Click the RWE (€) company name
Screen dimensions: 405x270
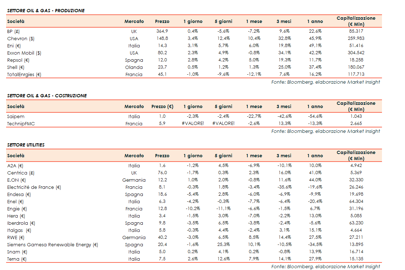tap(16, 237)
